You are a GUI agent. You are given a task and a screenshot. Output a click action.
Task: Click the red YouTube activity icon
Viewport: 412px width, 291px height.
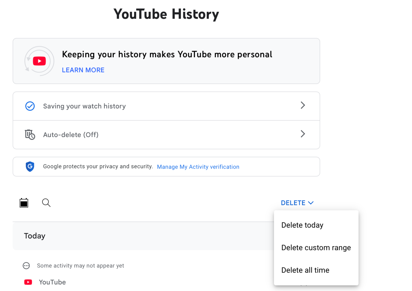(28, 282)
